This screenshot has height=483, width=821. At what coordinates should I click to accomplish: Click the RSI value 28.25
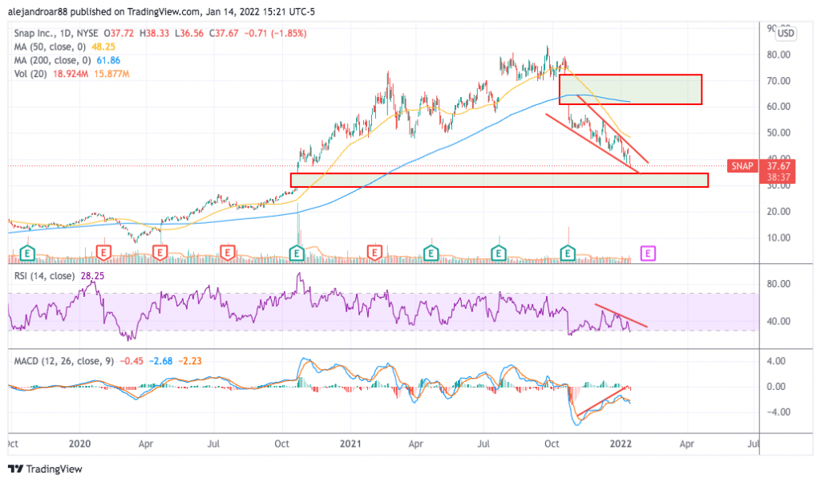point(92,276)
